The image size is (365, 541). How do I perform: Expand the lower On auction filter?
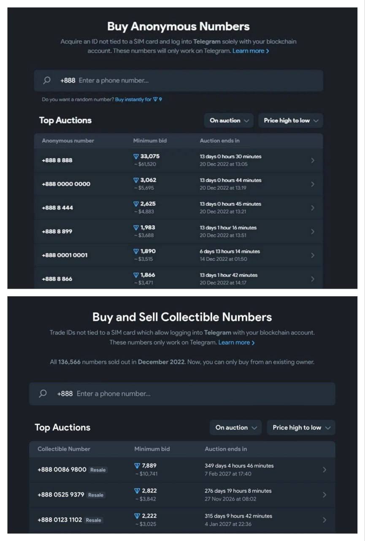point(235,427)
